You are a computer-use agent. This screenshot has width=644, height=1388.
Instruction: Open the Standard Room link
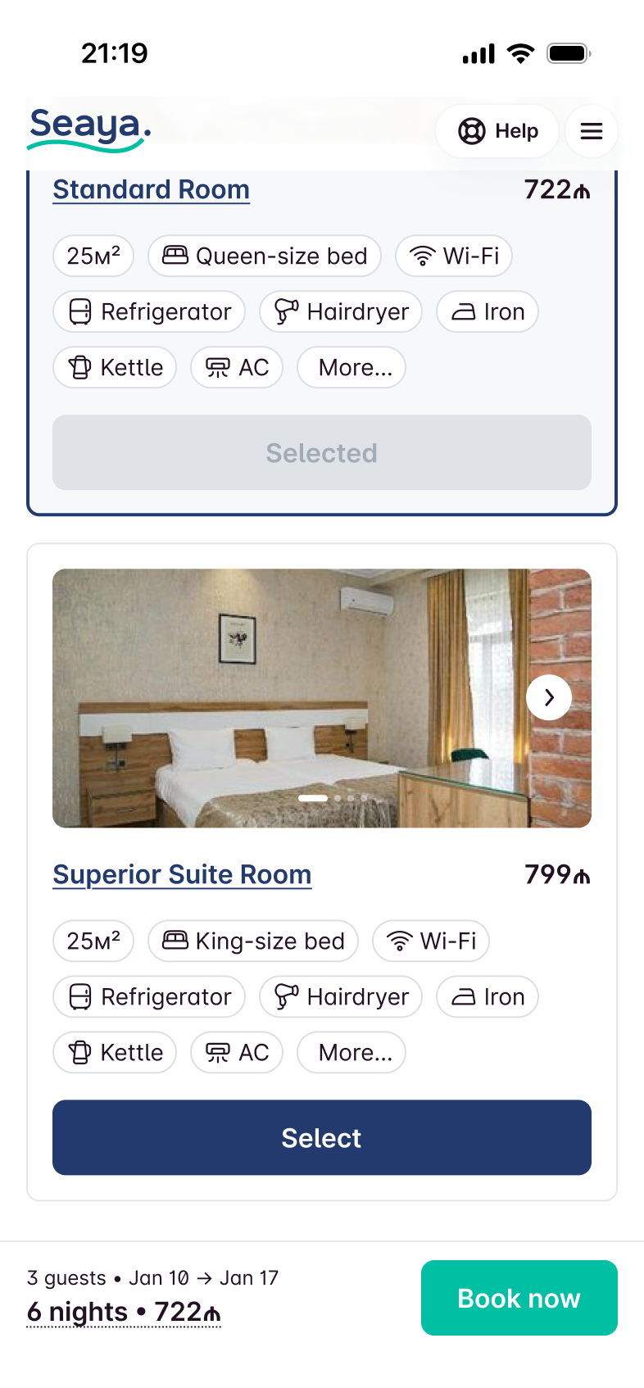click(x=152, y=189)
